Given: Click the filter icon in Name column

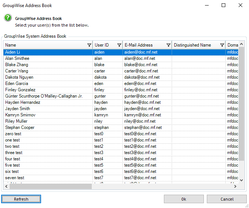Looking at the screenshot, I should pyautogui.click(x=89, y=45).
